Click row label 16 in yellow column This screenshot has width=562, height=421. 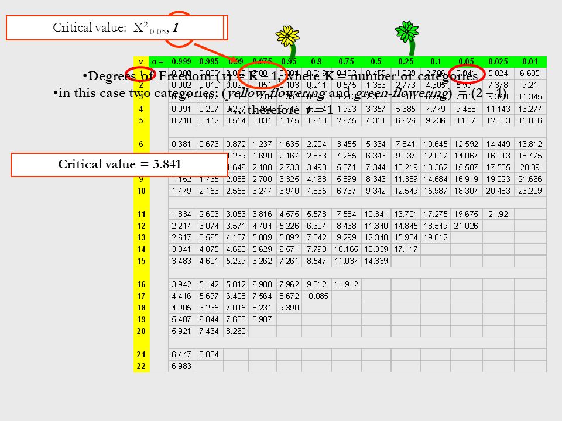141,284
